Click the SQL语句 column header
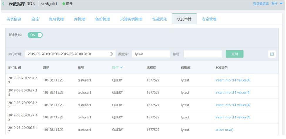Screen dimensions: 286x139 221,67
